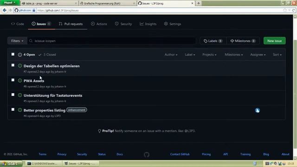
Task: Open the Windows Start menu
Action: point(11,163)
